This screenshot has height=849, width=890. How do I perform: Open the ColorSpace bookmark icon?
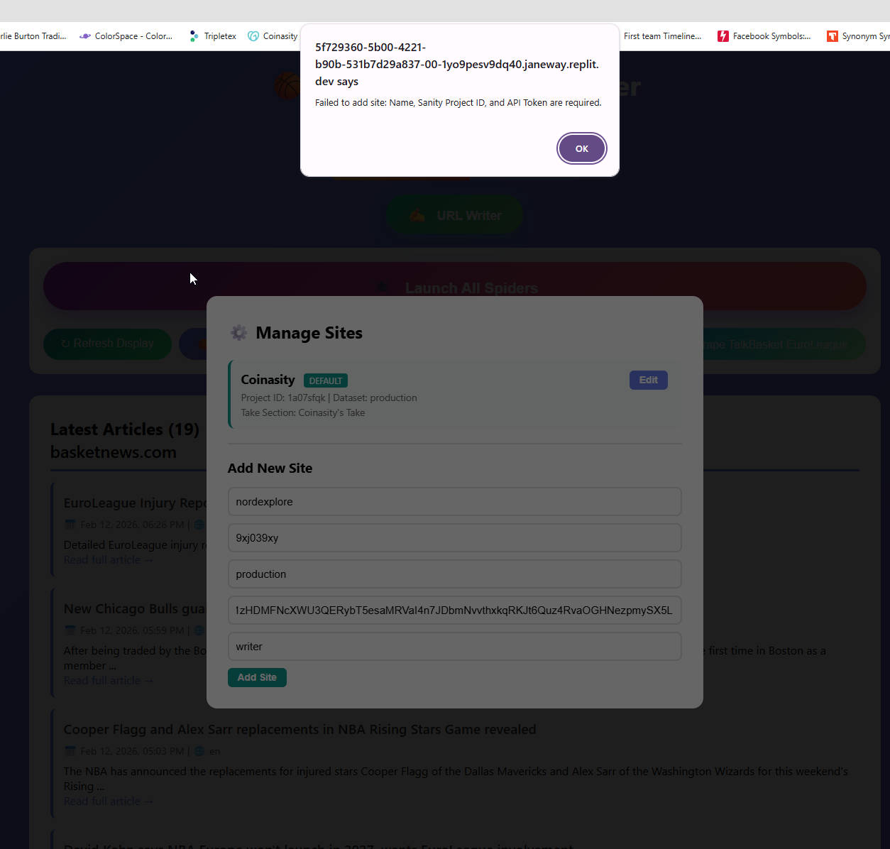[85, 36]
